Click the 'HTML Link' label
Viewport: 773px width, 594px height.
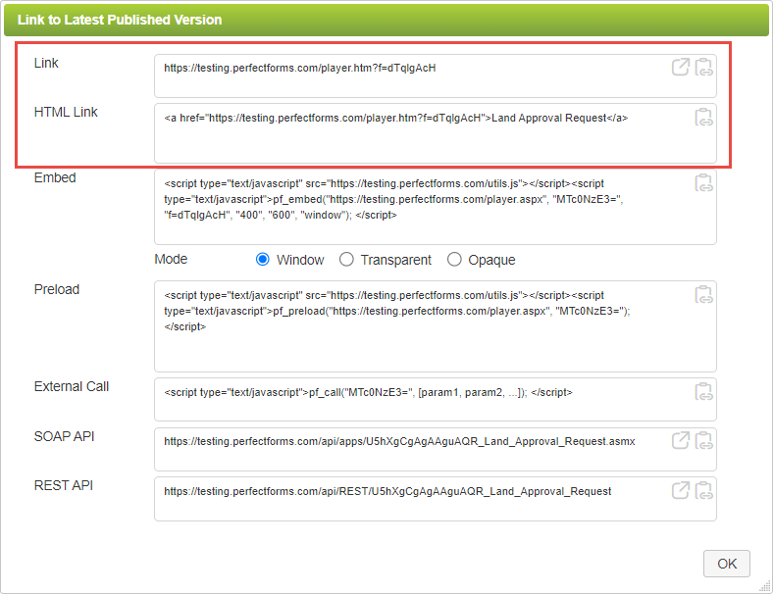pos(66,112)
